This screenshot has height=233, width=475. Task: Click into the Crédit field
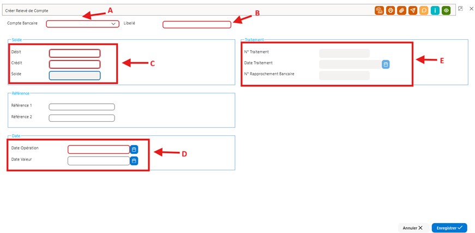pos(75,64)
